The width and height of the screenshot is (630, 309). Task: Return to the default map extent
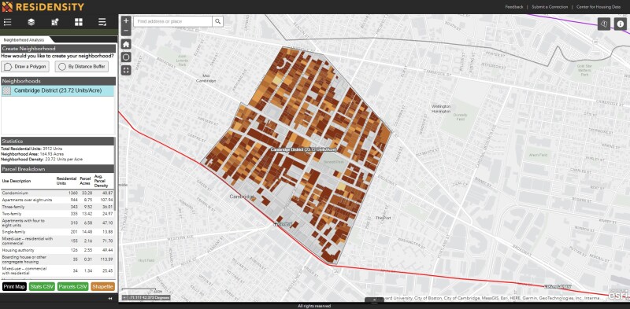126,44
